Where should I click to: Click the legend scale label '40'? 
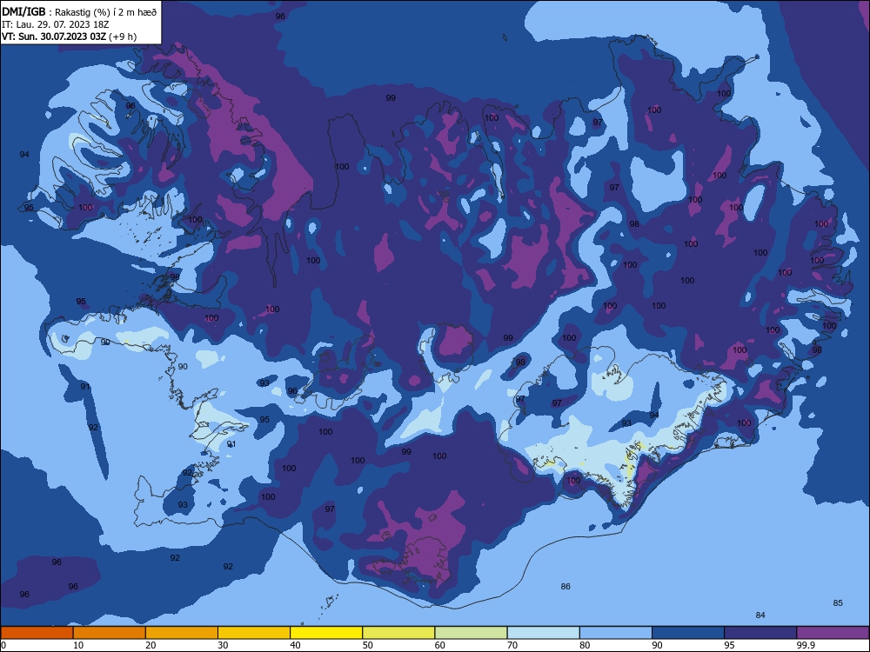tap(295, 645)
